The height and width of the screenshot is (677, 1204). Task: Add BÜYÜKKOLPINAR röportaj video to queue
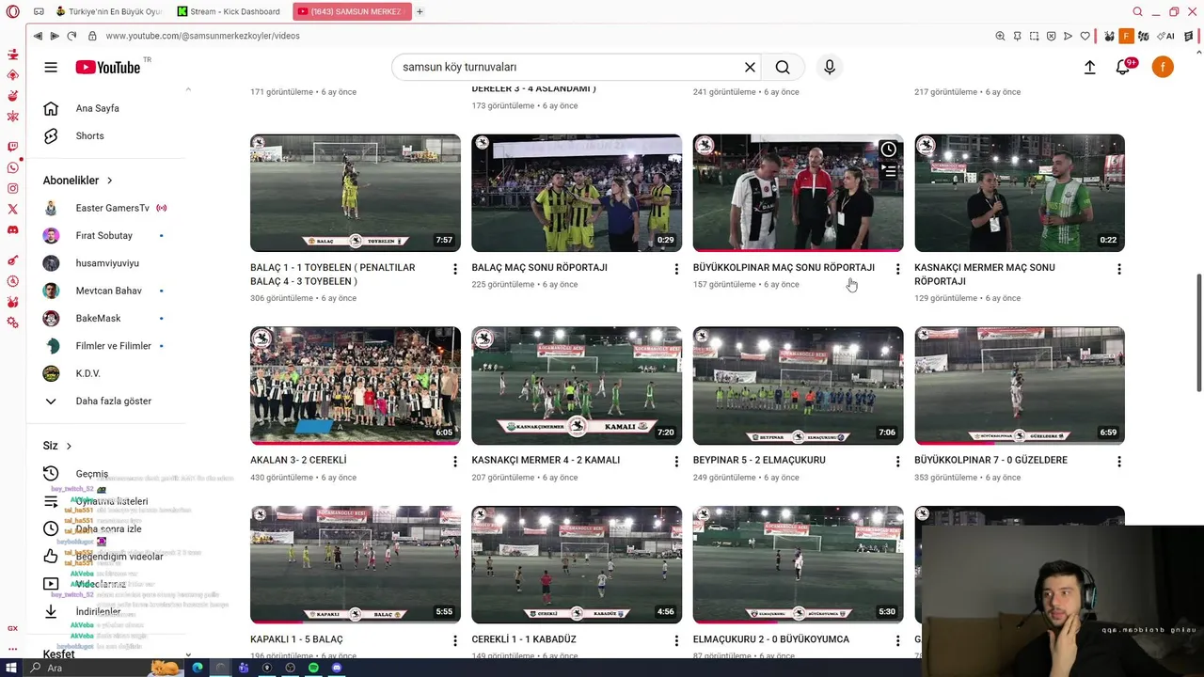[888, 171]
